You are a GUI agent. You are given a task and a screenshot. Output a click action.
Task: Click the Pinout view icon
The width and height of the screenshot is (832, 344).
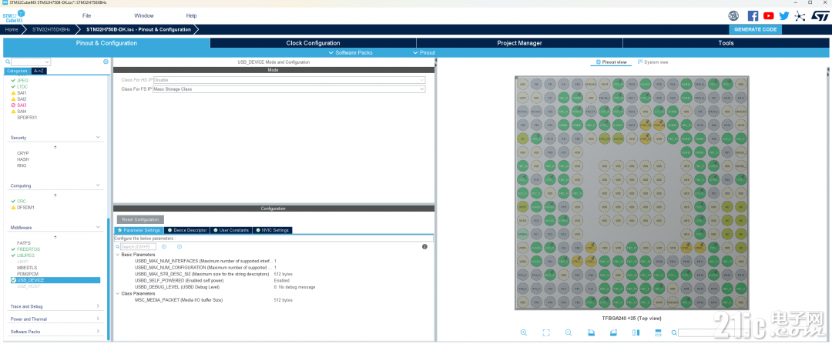[599, 62]
